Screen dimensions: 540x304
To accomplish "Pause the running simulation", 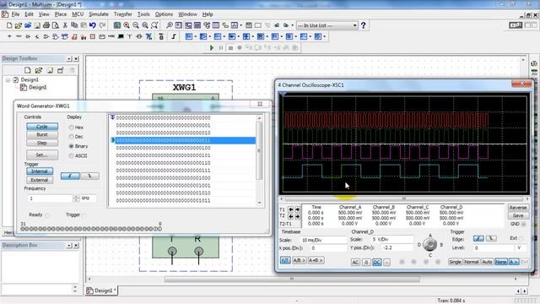I will pyautogui.click(x=221, y=47).
